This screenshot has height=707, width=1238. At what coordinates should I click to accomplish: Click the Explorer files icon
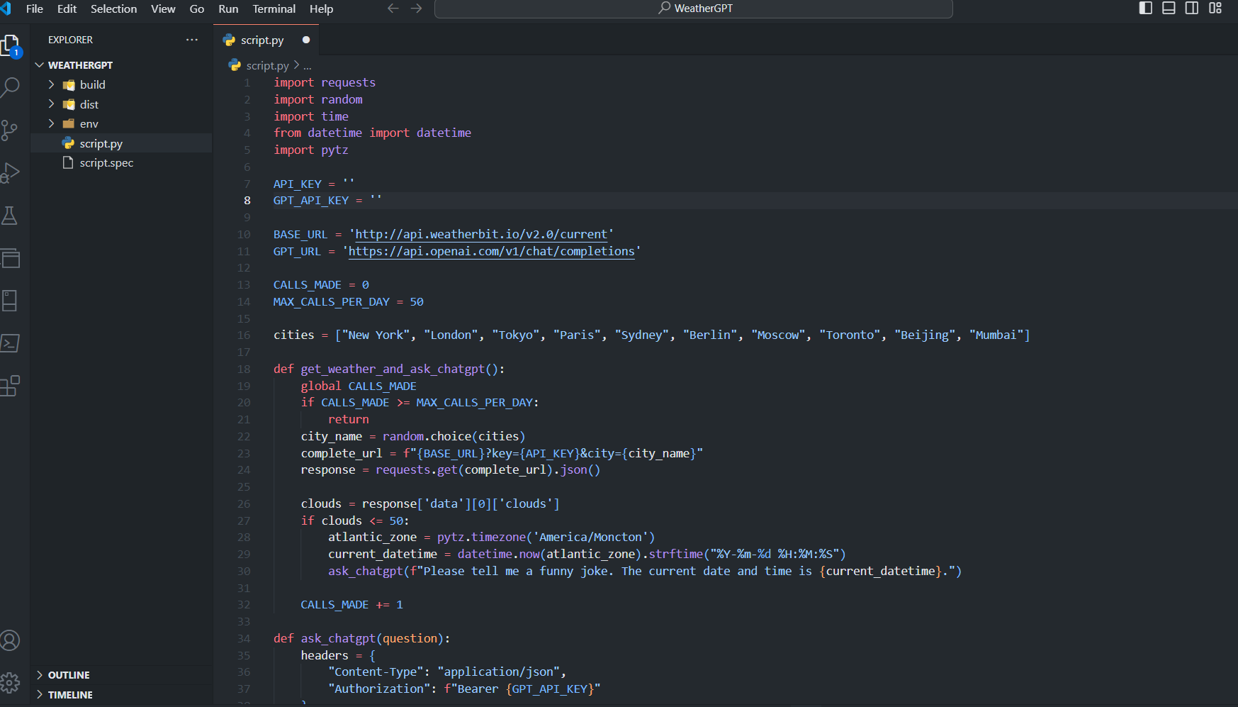10,45
